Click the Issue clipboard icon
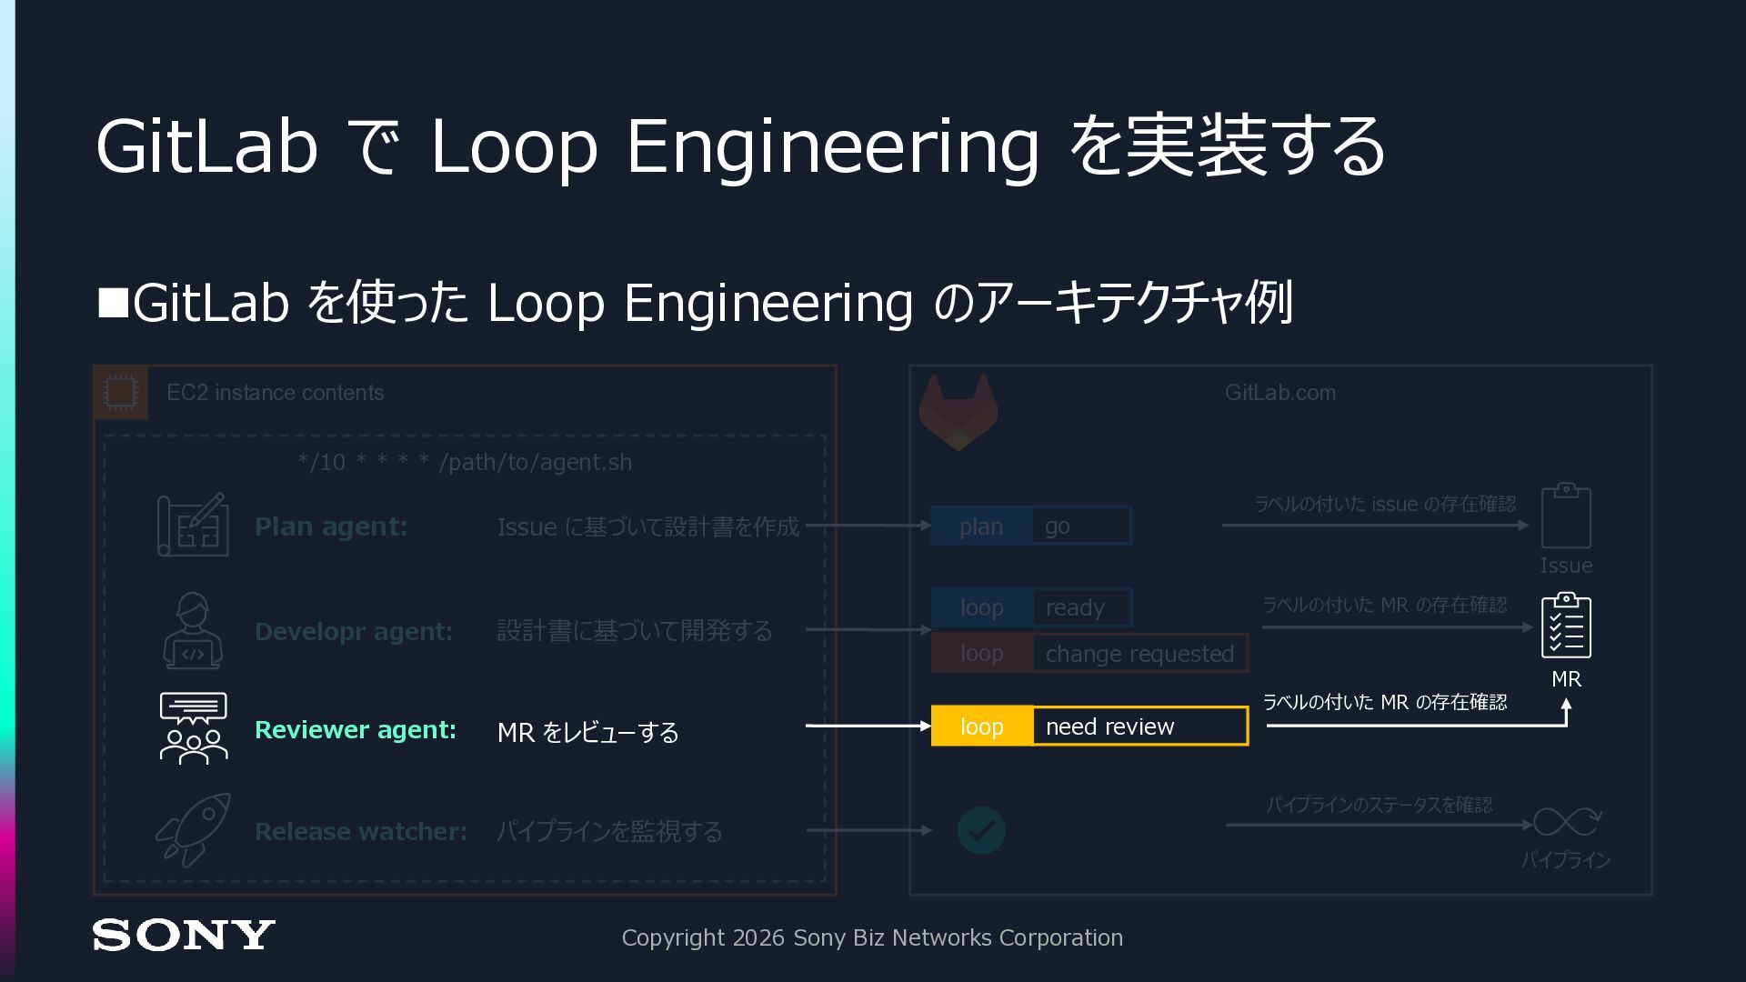1746x982 pixels. [x=1566, y=516]
